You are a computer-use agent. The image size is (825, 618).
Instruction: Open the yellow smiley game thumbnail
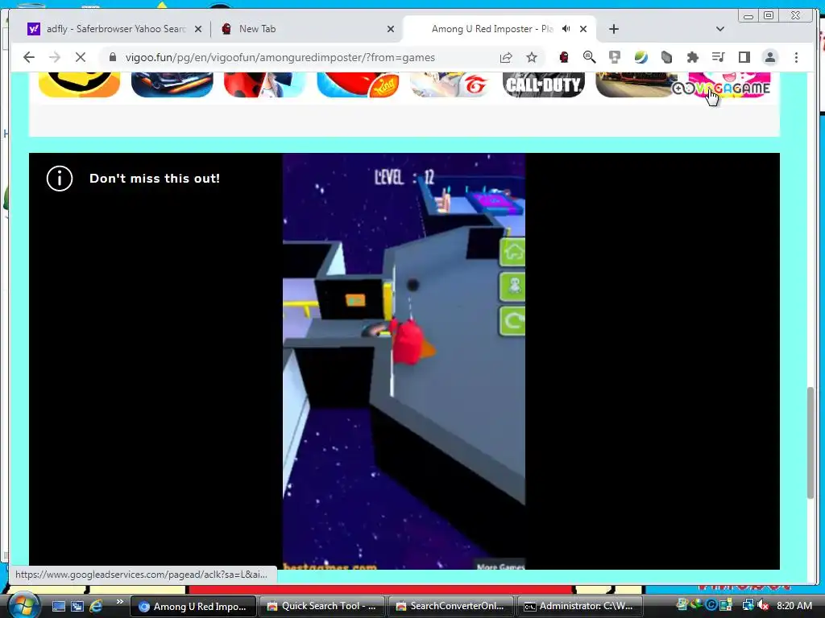coord(80,85)
